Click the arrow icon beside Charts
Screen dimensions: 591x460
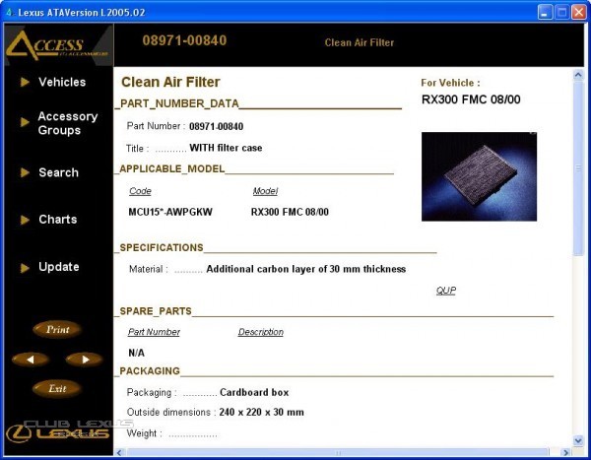click(x=25, y=220)
